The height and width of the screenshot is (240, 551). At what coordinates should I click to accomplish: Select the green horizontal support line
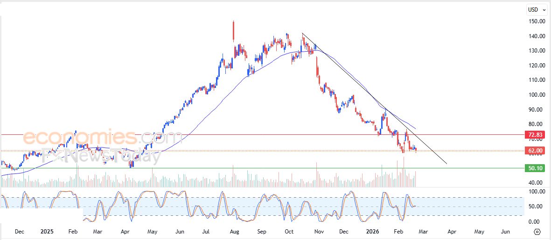(280, 168)
